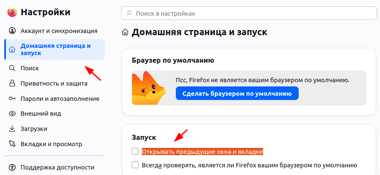Select the accessibility icon for Поддержка доступности
The image size is (380, 175).
point(12,167)
